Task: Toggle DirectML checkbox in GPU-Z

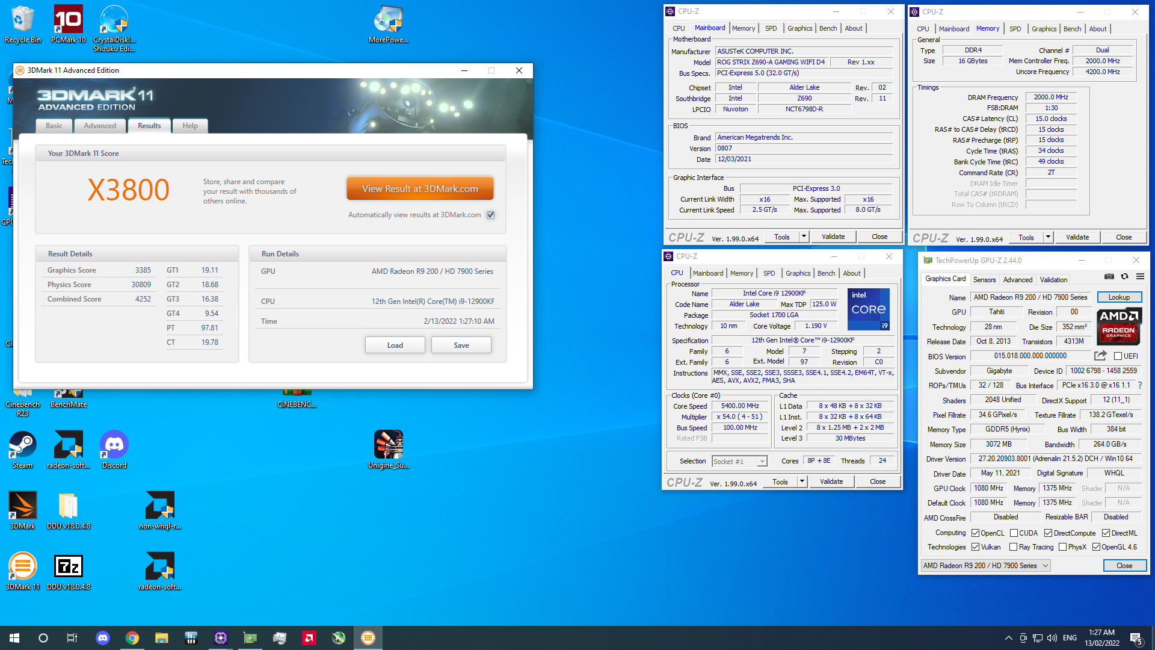Action: tap(1106, 533)
